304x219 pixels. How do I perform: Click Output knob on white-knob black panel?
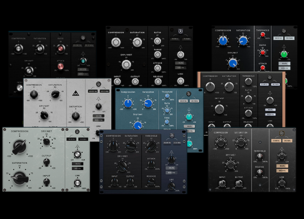tap(135, 82)
